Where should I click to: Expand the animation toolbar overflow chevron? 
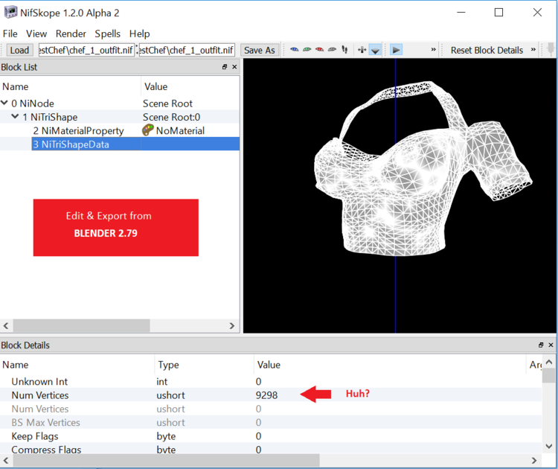click(x=433, y=49)
